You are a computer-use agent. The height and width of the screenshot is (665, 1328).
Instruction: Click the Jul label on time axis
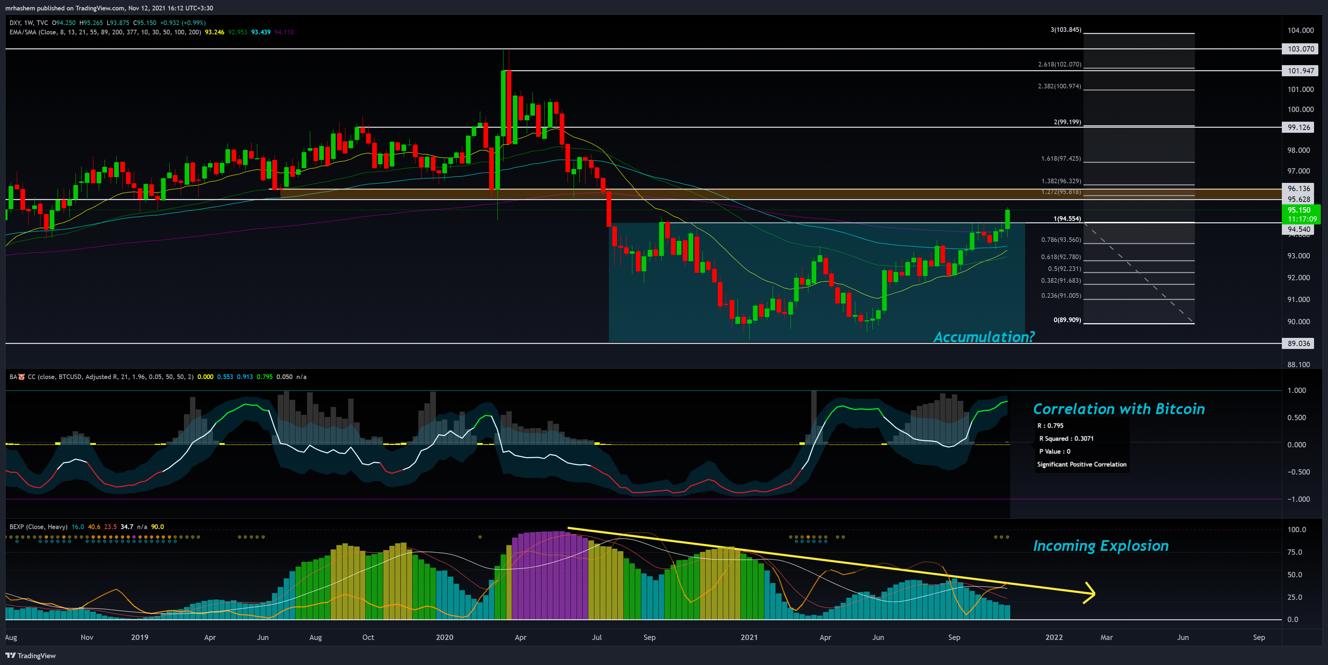click(597, 637)
